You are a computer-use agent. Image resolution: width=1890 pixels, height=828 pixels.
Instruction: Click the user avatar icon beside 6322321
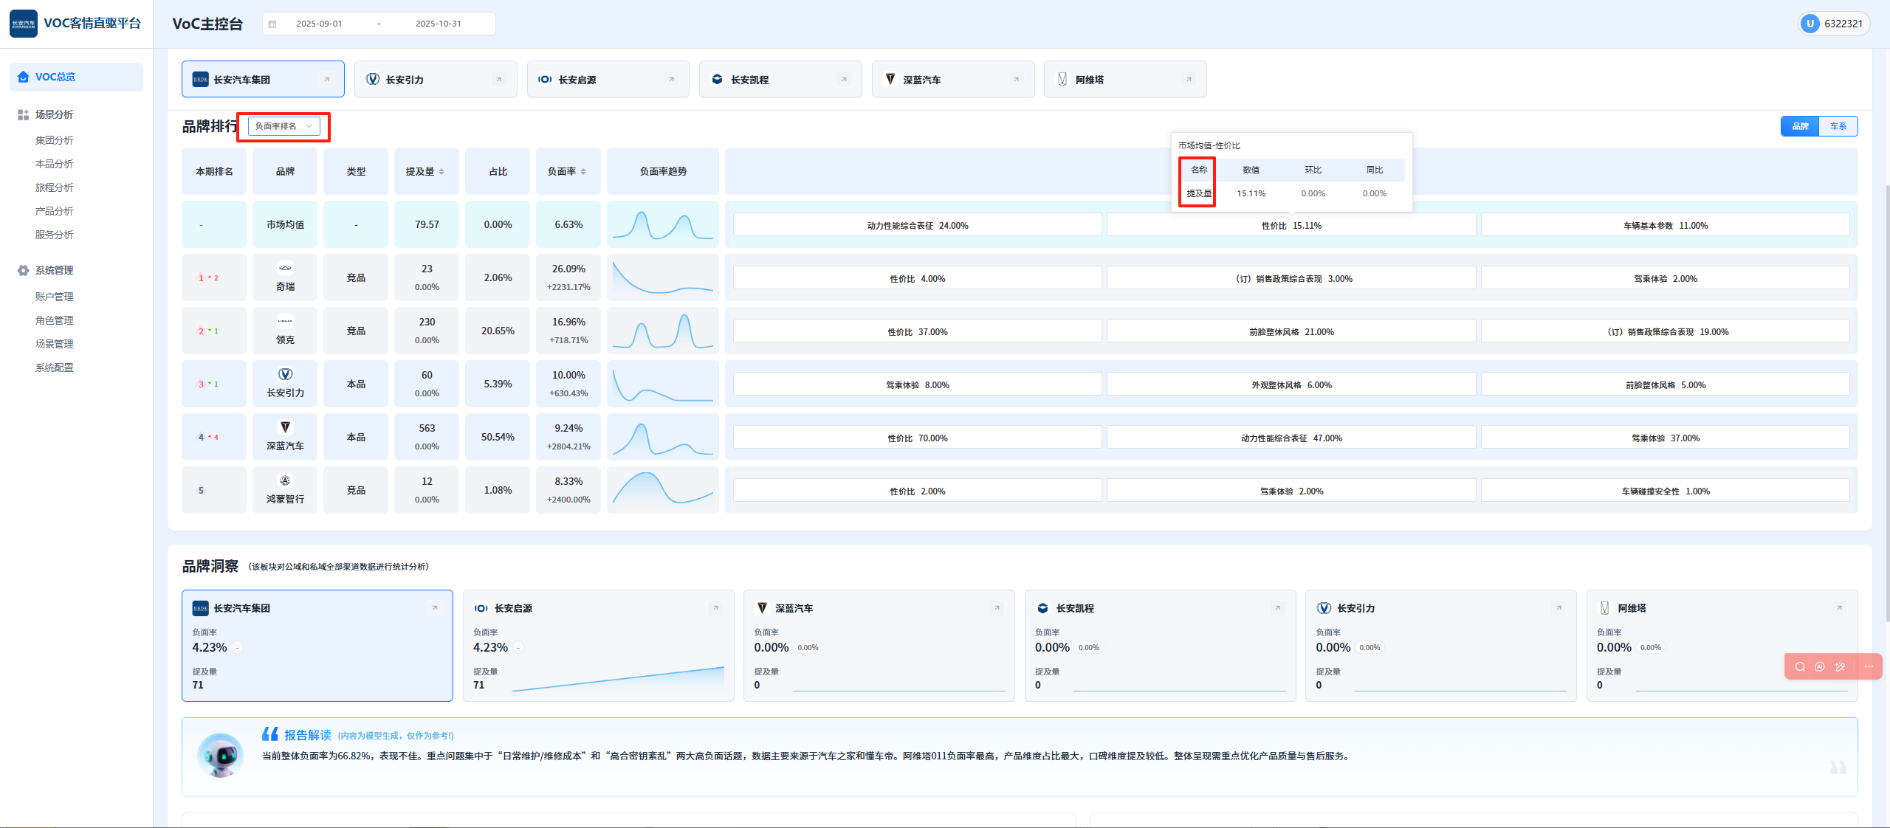[1810, 24]
